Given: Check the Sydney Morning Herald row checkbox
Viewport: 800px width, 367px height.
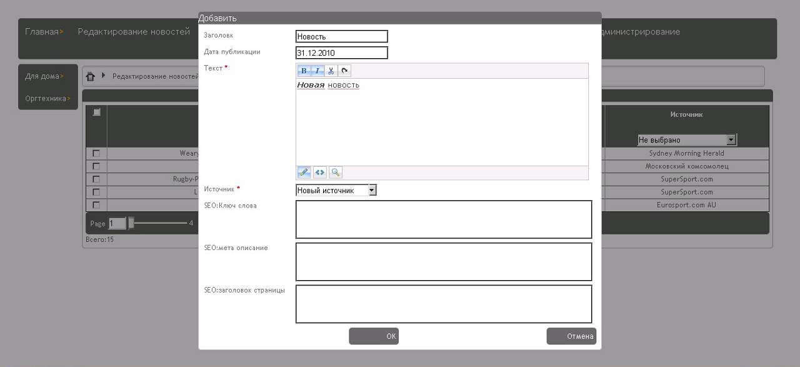Looking at the screenshot, I should [x=96, y=153].
